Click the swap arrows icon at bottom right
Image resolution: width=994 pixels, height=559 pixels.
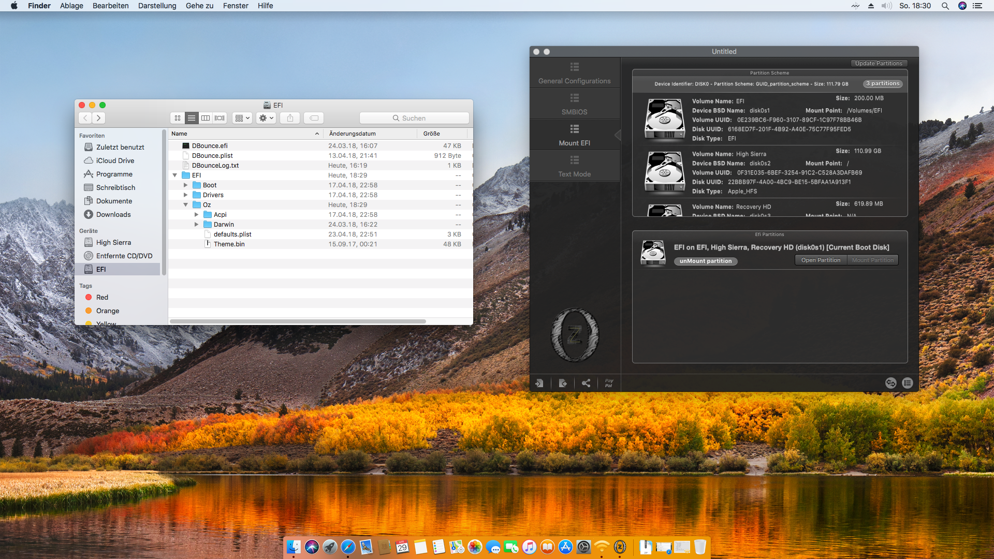tap(890, 383)
